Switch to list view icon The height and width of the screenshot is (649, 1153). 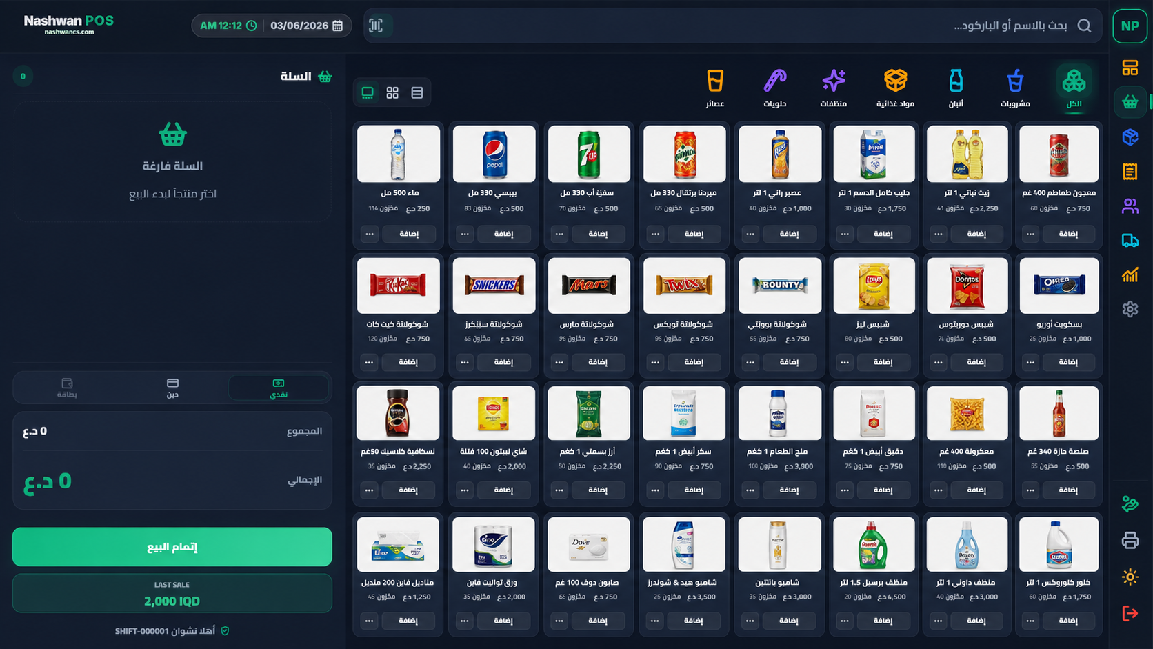coord(417,92)
